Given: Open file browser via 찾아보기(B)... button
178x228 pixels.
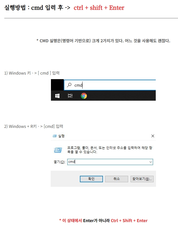Looking at the screenshot, I should [142, 179].
